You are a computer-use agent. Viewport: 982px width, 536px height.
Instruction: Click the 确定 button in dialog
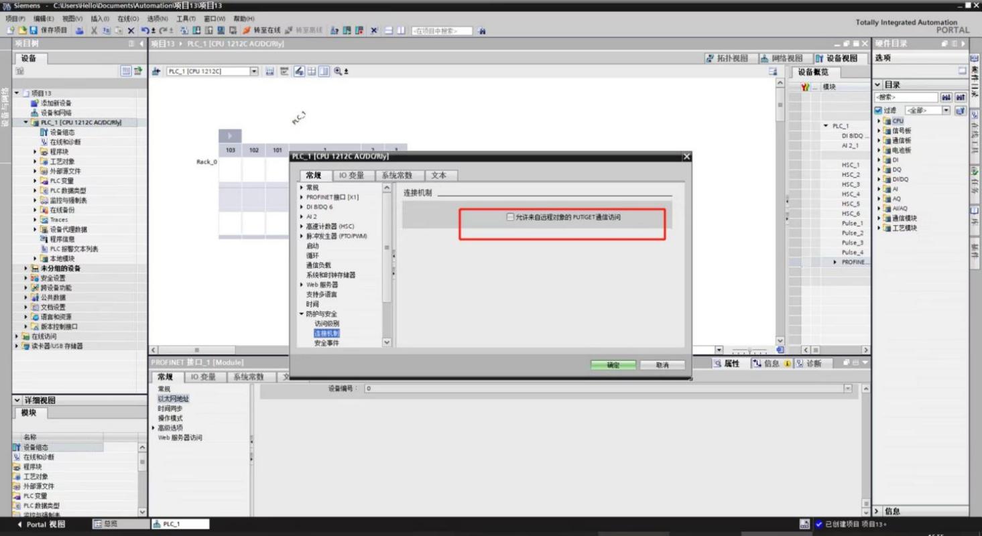613,365
